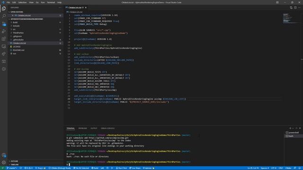Open the Go menu
The height and width of the screenshot is (170, 303).
pyautogui.click(x=37, y=2)
